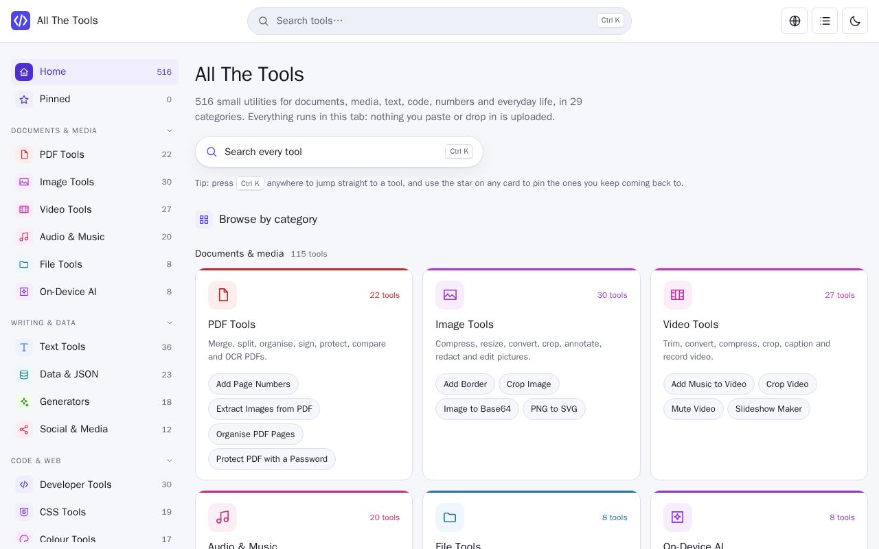Viewport: 879px width, 549px height.
Task: Click the File Tools card folder icon
Action: coord(450,517)
